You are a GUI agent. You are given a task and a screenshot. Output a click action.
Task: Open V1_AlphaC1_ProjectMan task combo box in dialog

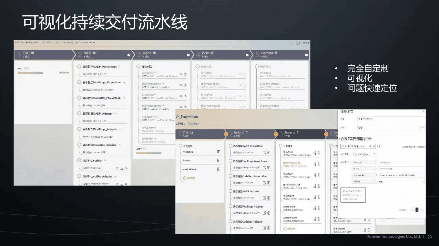(358, 146)
